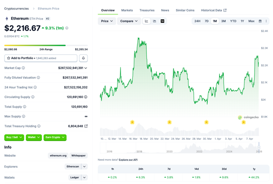The image size is (273, 184).
Task: Switch to candlestick chart icon
Action: point(155,21)
